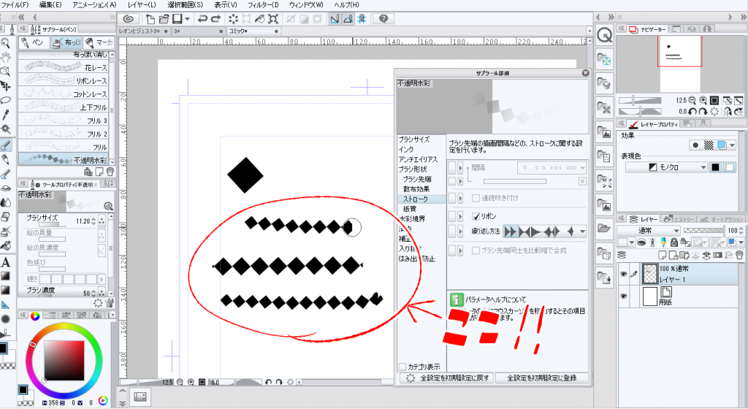
Task: Select the lasso selection tool
Action: (6, 100)
